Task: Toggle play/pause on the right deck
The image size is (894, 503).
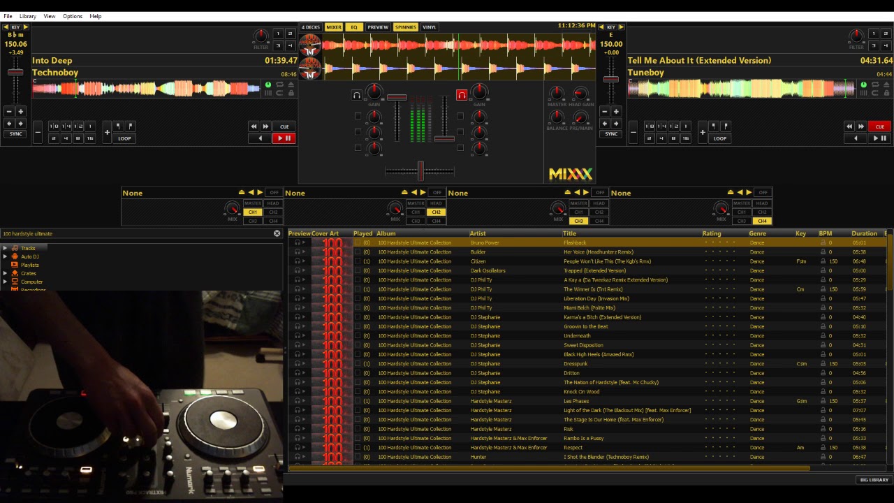Action: point(879,138)
